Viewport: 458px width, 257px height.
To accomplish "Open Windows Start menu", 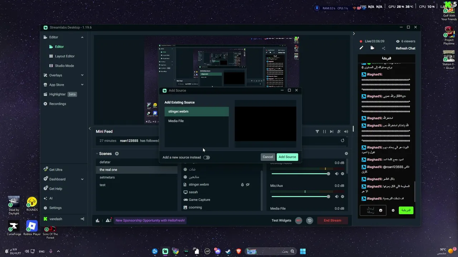I will pyautogui.click(x=303, y=251).
